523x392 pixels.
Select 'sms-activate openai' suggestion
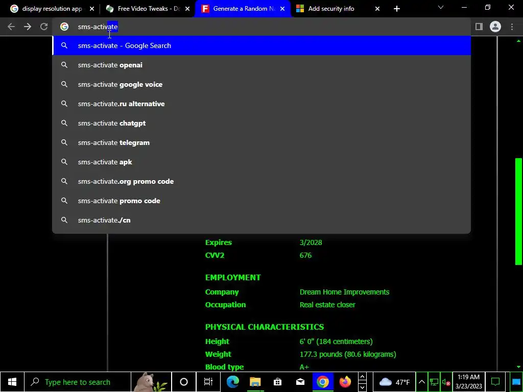pyautogui.click(x=261, y=65)
